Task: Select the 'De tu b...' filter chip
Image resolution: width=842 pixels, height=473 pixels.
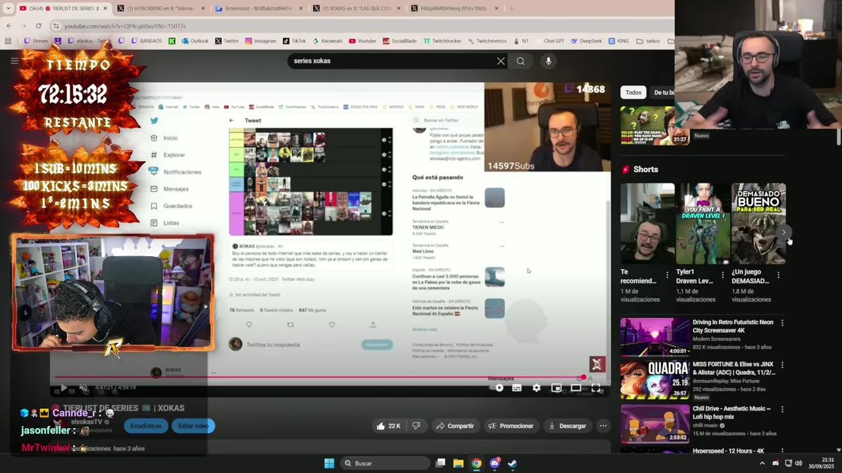Action: pos(662,93)
